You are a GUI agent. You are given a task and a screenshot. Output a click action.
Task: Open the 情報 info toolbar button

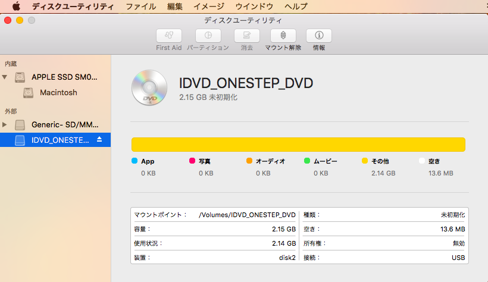(319, 36)
